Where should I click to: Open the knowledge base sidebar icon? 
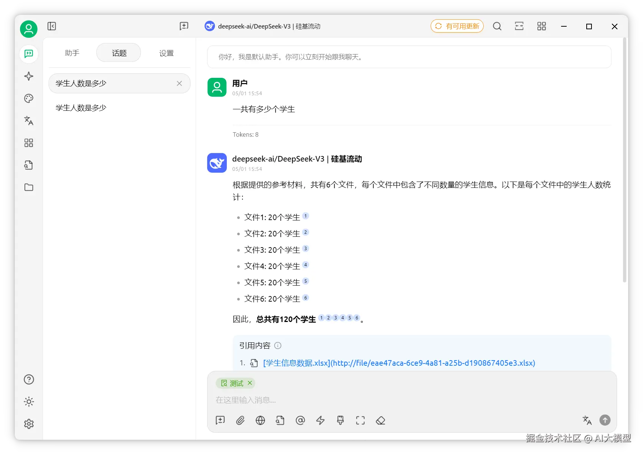[x=29, y=165]
